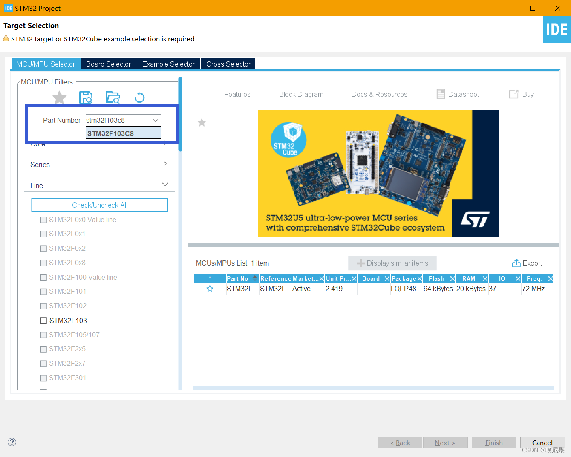Click the load filter settings icon
571x457 pixels.
(x=112, y=97)
